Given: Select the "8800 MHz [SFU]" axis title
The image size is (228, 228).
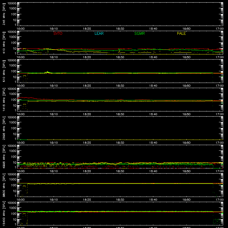Looking at the screenshot, I should [4, 185].
